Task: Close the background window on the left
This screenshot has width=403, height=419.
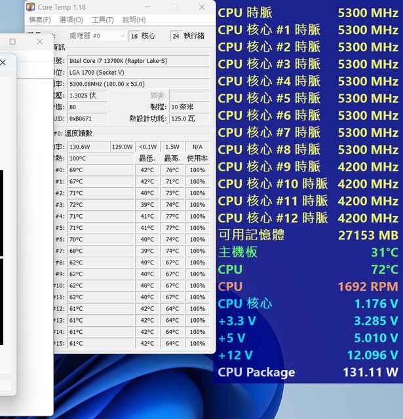Action: coord(39,41)
